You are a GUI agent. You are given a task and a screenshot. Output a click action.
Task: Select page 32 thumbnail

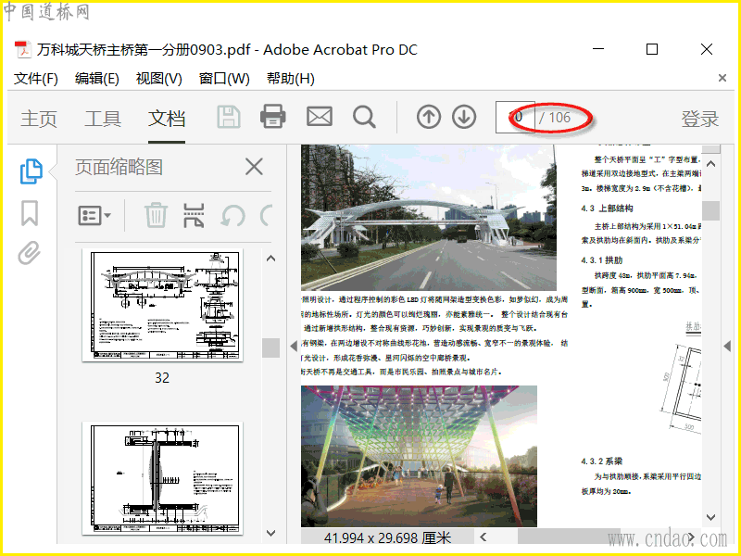163,306
